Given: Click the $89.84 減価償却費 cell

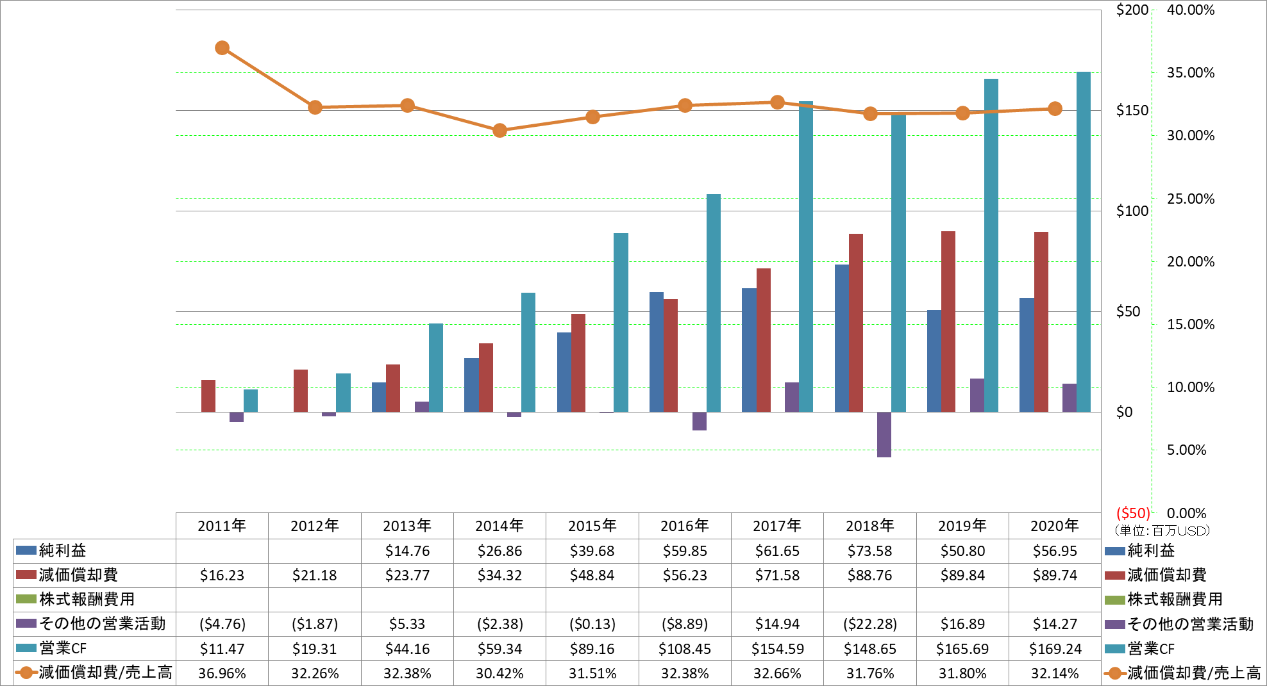Looking at the screenshot, I should [962, 575].
